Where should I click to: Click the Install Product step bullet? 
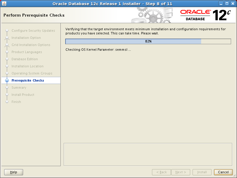click(x=7, y=95)
